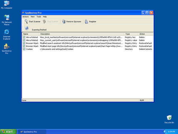Click the Windows Start button

pyautogui.click(x=8, y=131)
